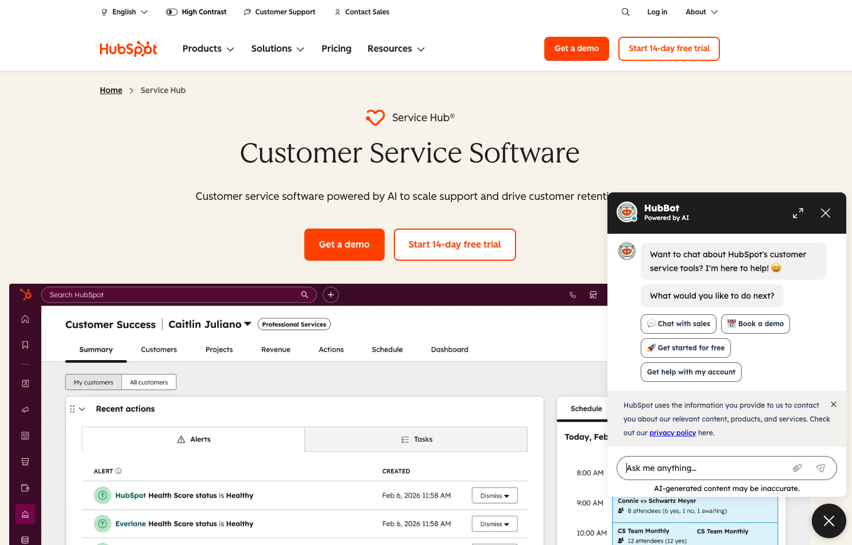Expand the Resources menu
The height and width of the screenshot is (545, 852).
396,49
